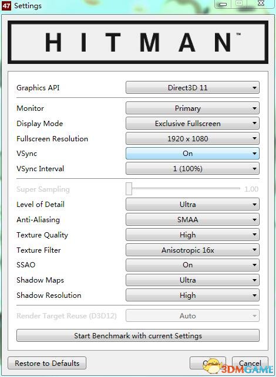Change the Fullscreen Resolution dropdown

pyautogui.click(x=193, y=138)
